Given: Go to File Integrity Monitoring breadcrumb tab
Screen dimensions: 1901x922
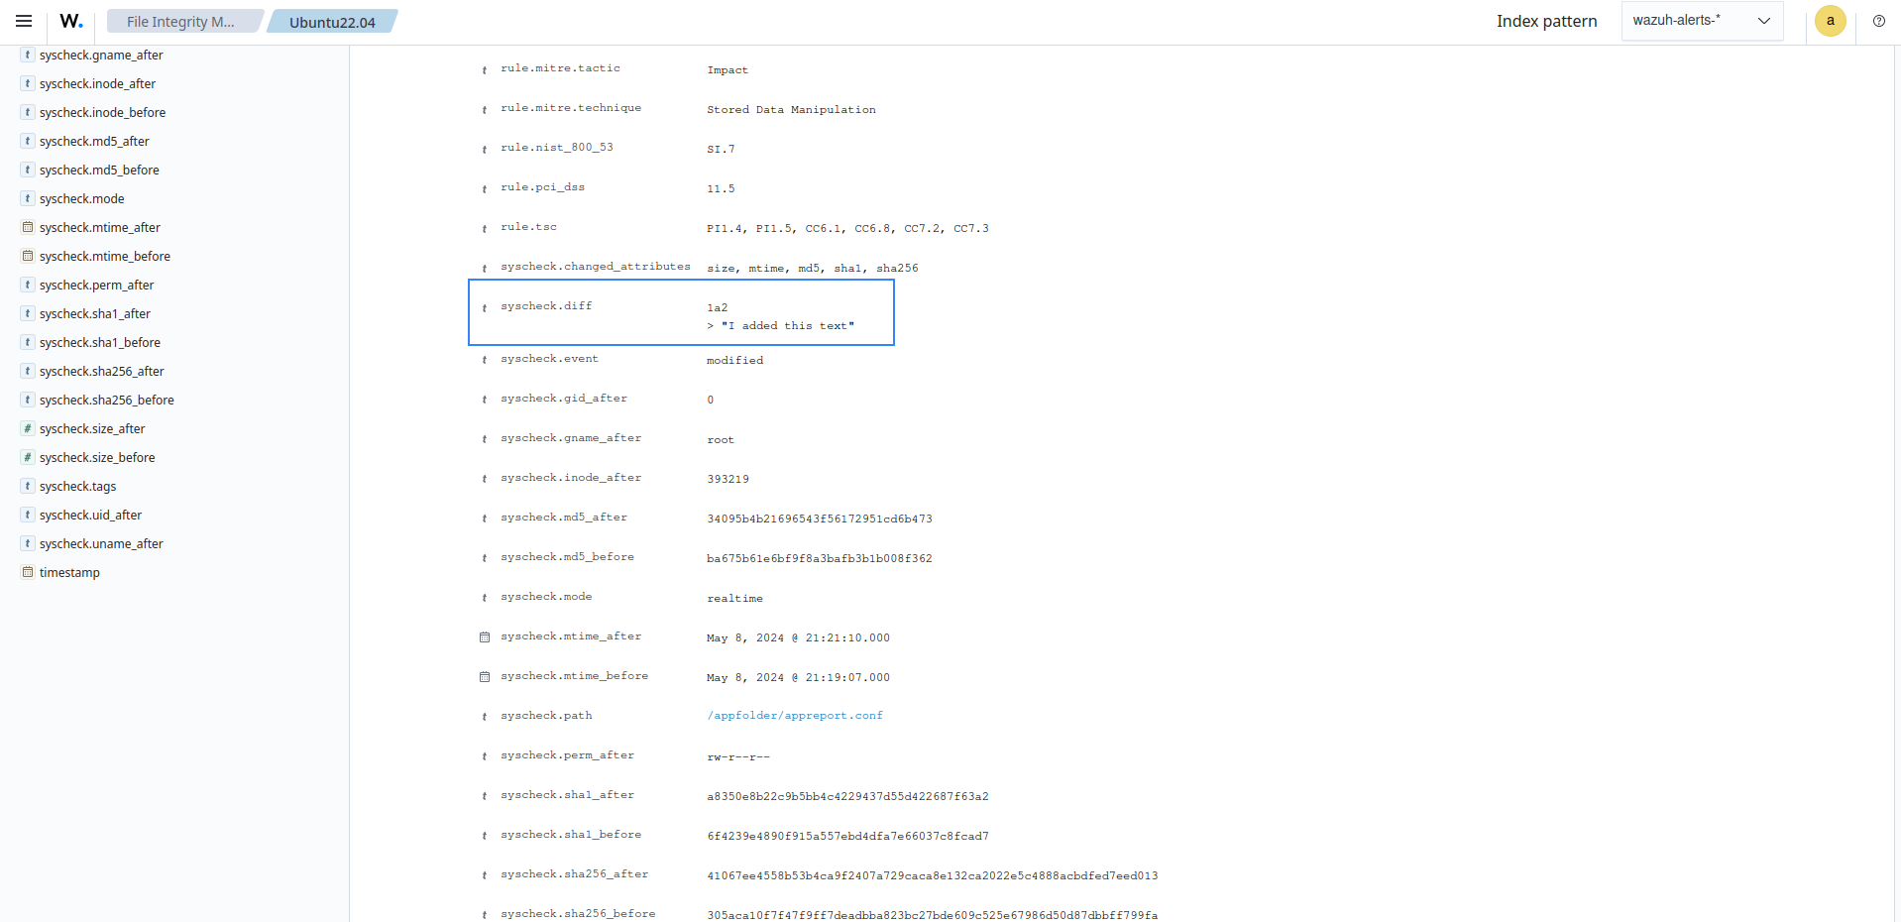Looking at the screenshot, I should [x=180, y=22].
